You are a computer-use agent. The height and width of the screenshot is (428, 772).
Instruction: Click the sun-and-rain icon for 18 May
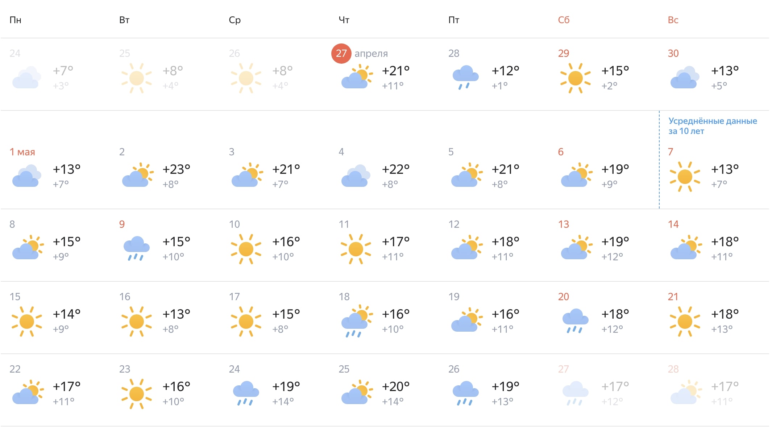click(x=356, y=321)
